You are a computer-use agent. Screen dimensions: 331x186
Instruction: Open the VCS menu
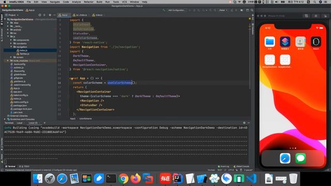pyautogui.click(x=124, y=2)
